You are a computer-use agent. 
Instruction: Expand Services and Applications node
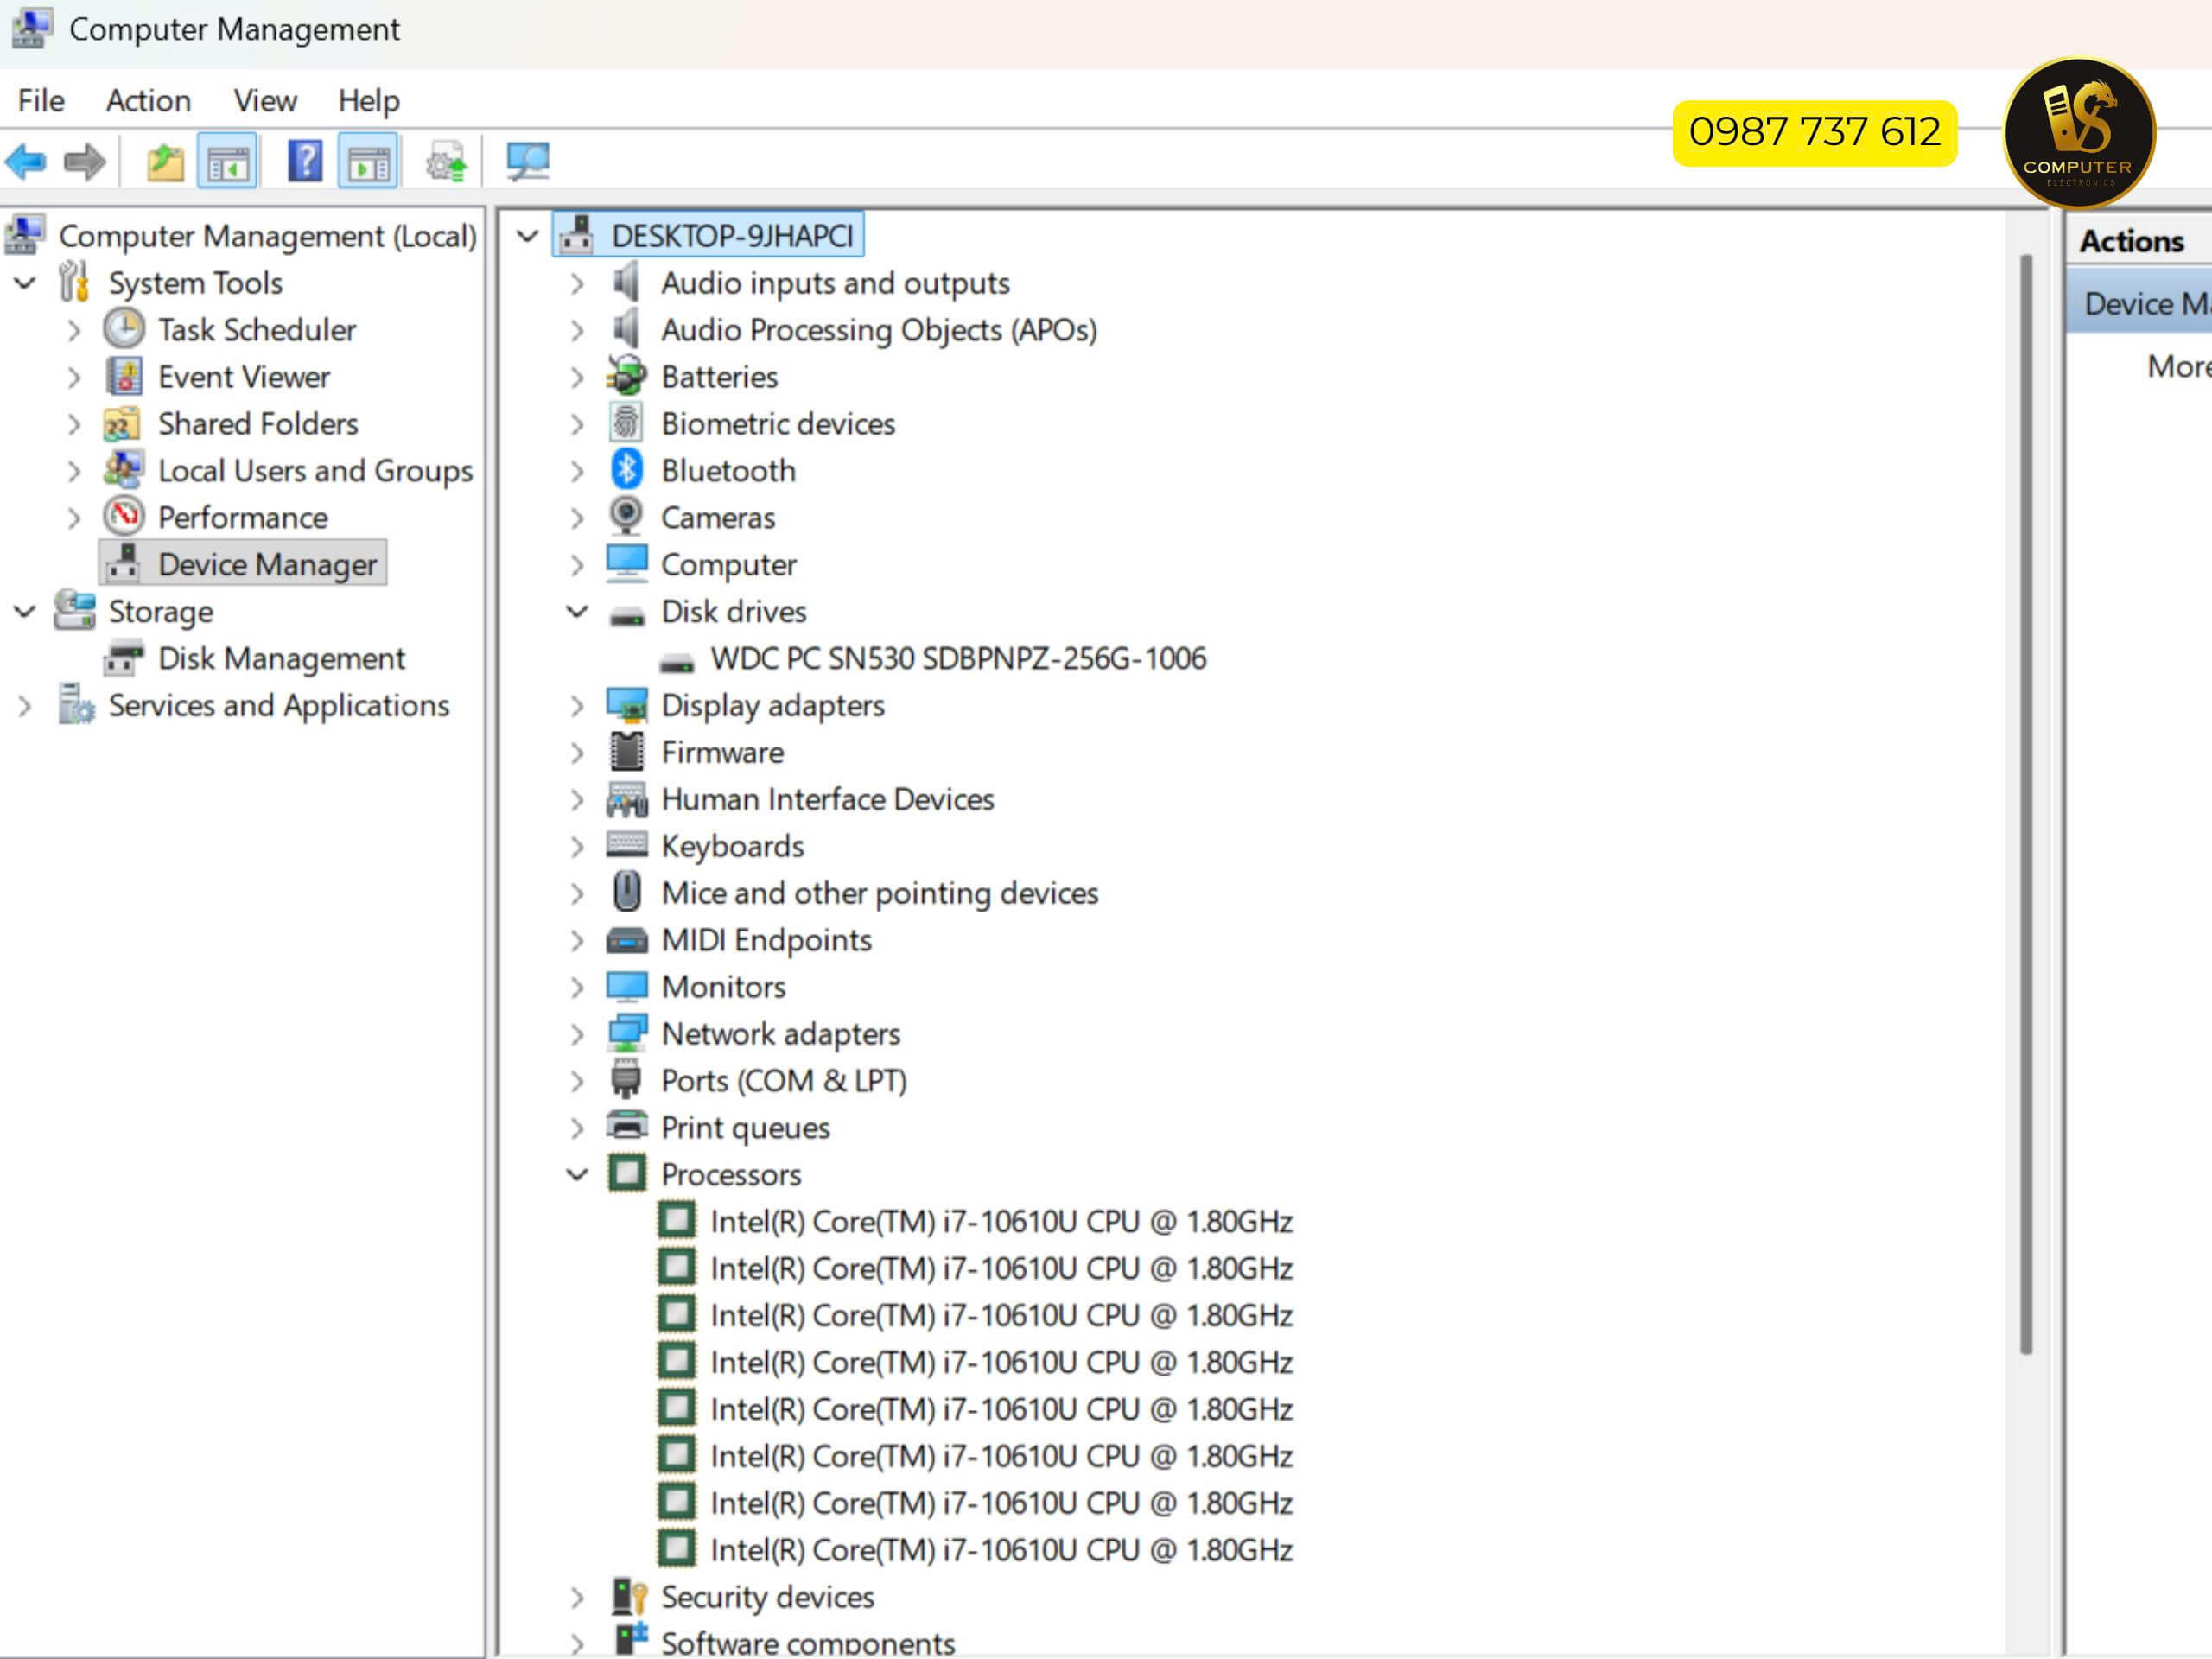pyautogui.click(x=25, y=706)
